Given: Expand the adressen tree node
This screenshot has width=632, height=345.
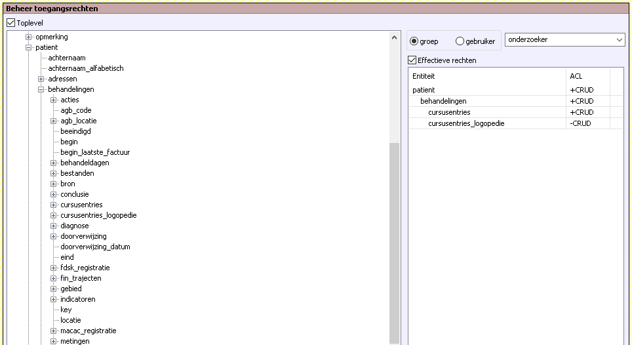Looking at the screenshot, I should pos(41,79).
